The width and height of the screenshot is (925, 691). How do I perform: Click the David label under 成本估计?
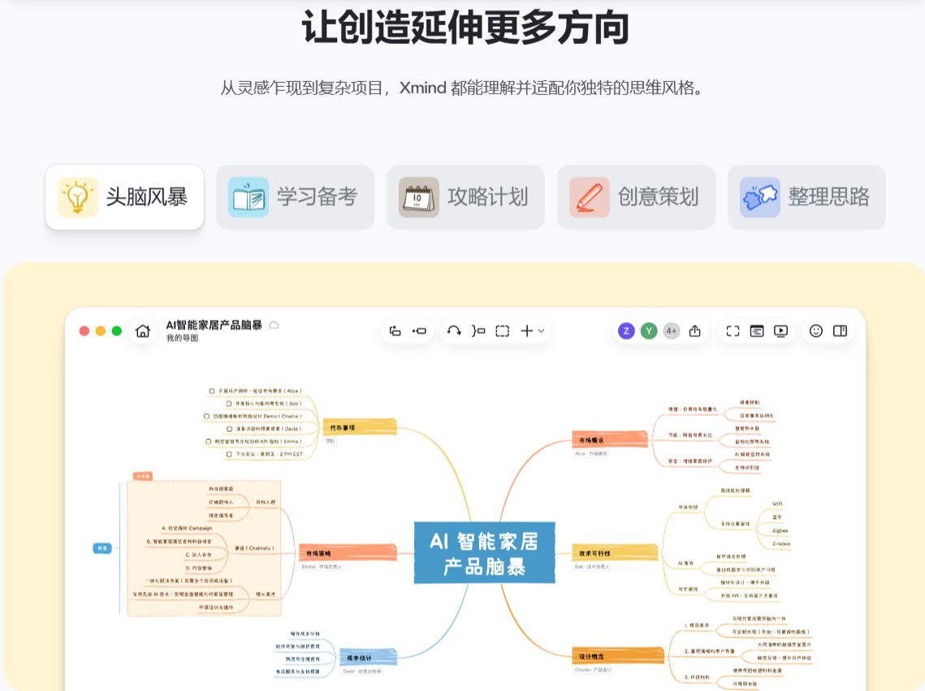coord(361,672)
